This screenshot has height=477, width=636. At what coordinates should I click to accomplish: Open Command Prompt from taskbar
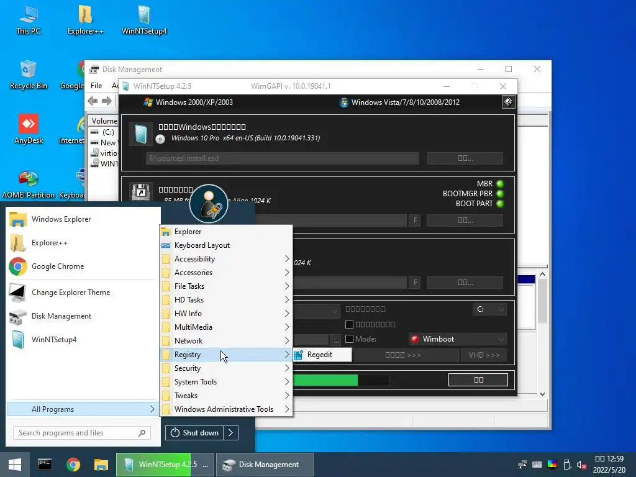pos(45,465)
